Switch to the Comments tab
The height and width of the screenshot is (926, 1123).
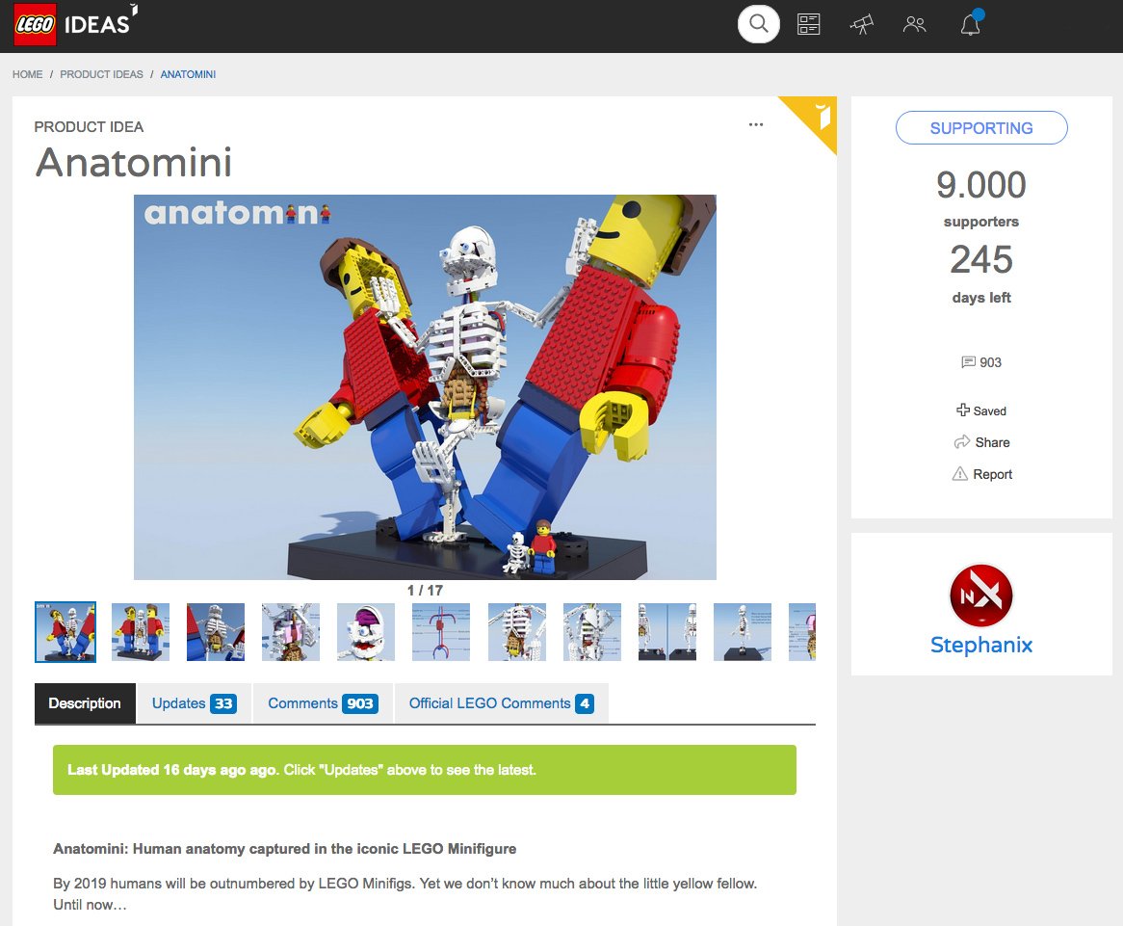[323, 703]
